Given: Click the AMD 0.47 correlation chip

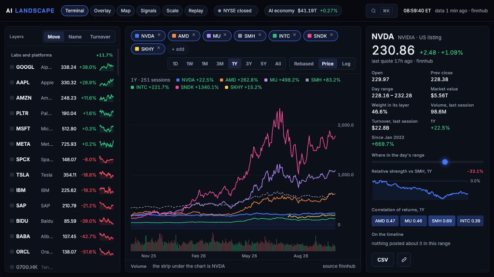Looking at the screenshot, I should tap(385, 221).
